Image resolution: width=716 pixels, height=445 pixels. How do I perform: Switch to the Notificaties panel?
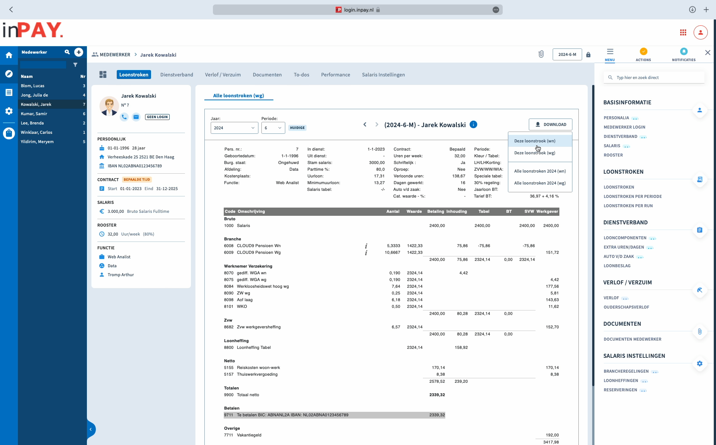point(684,54)
